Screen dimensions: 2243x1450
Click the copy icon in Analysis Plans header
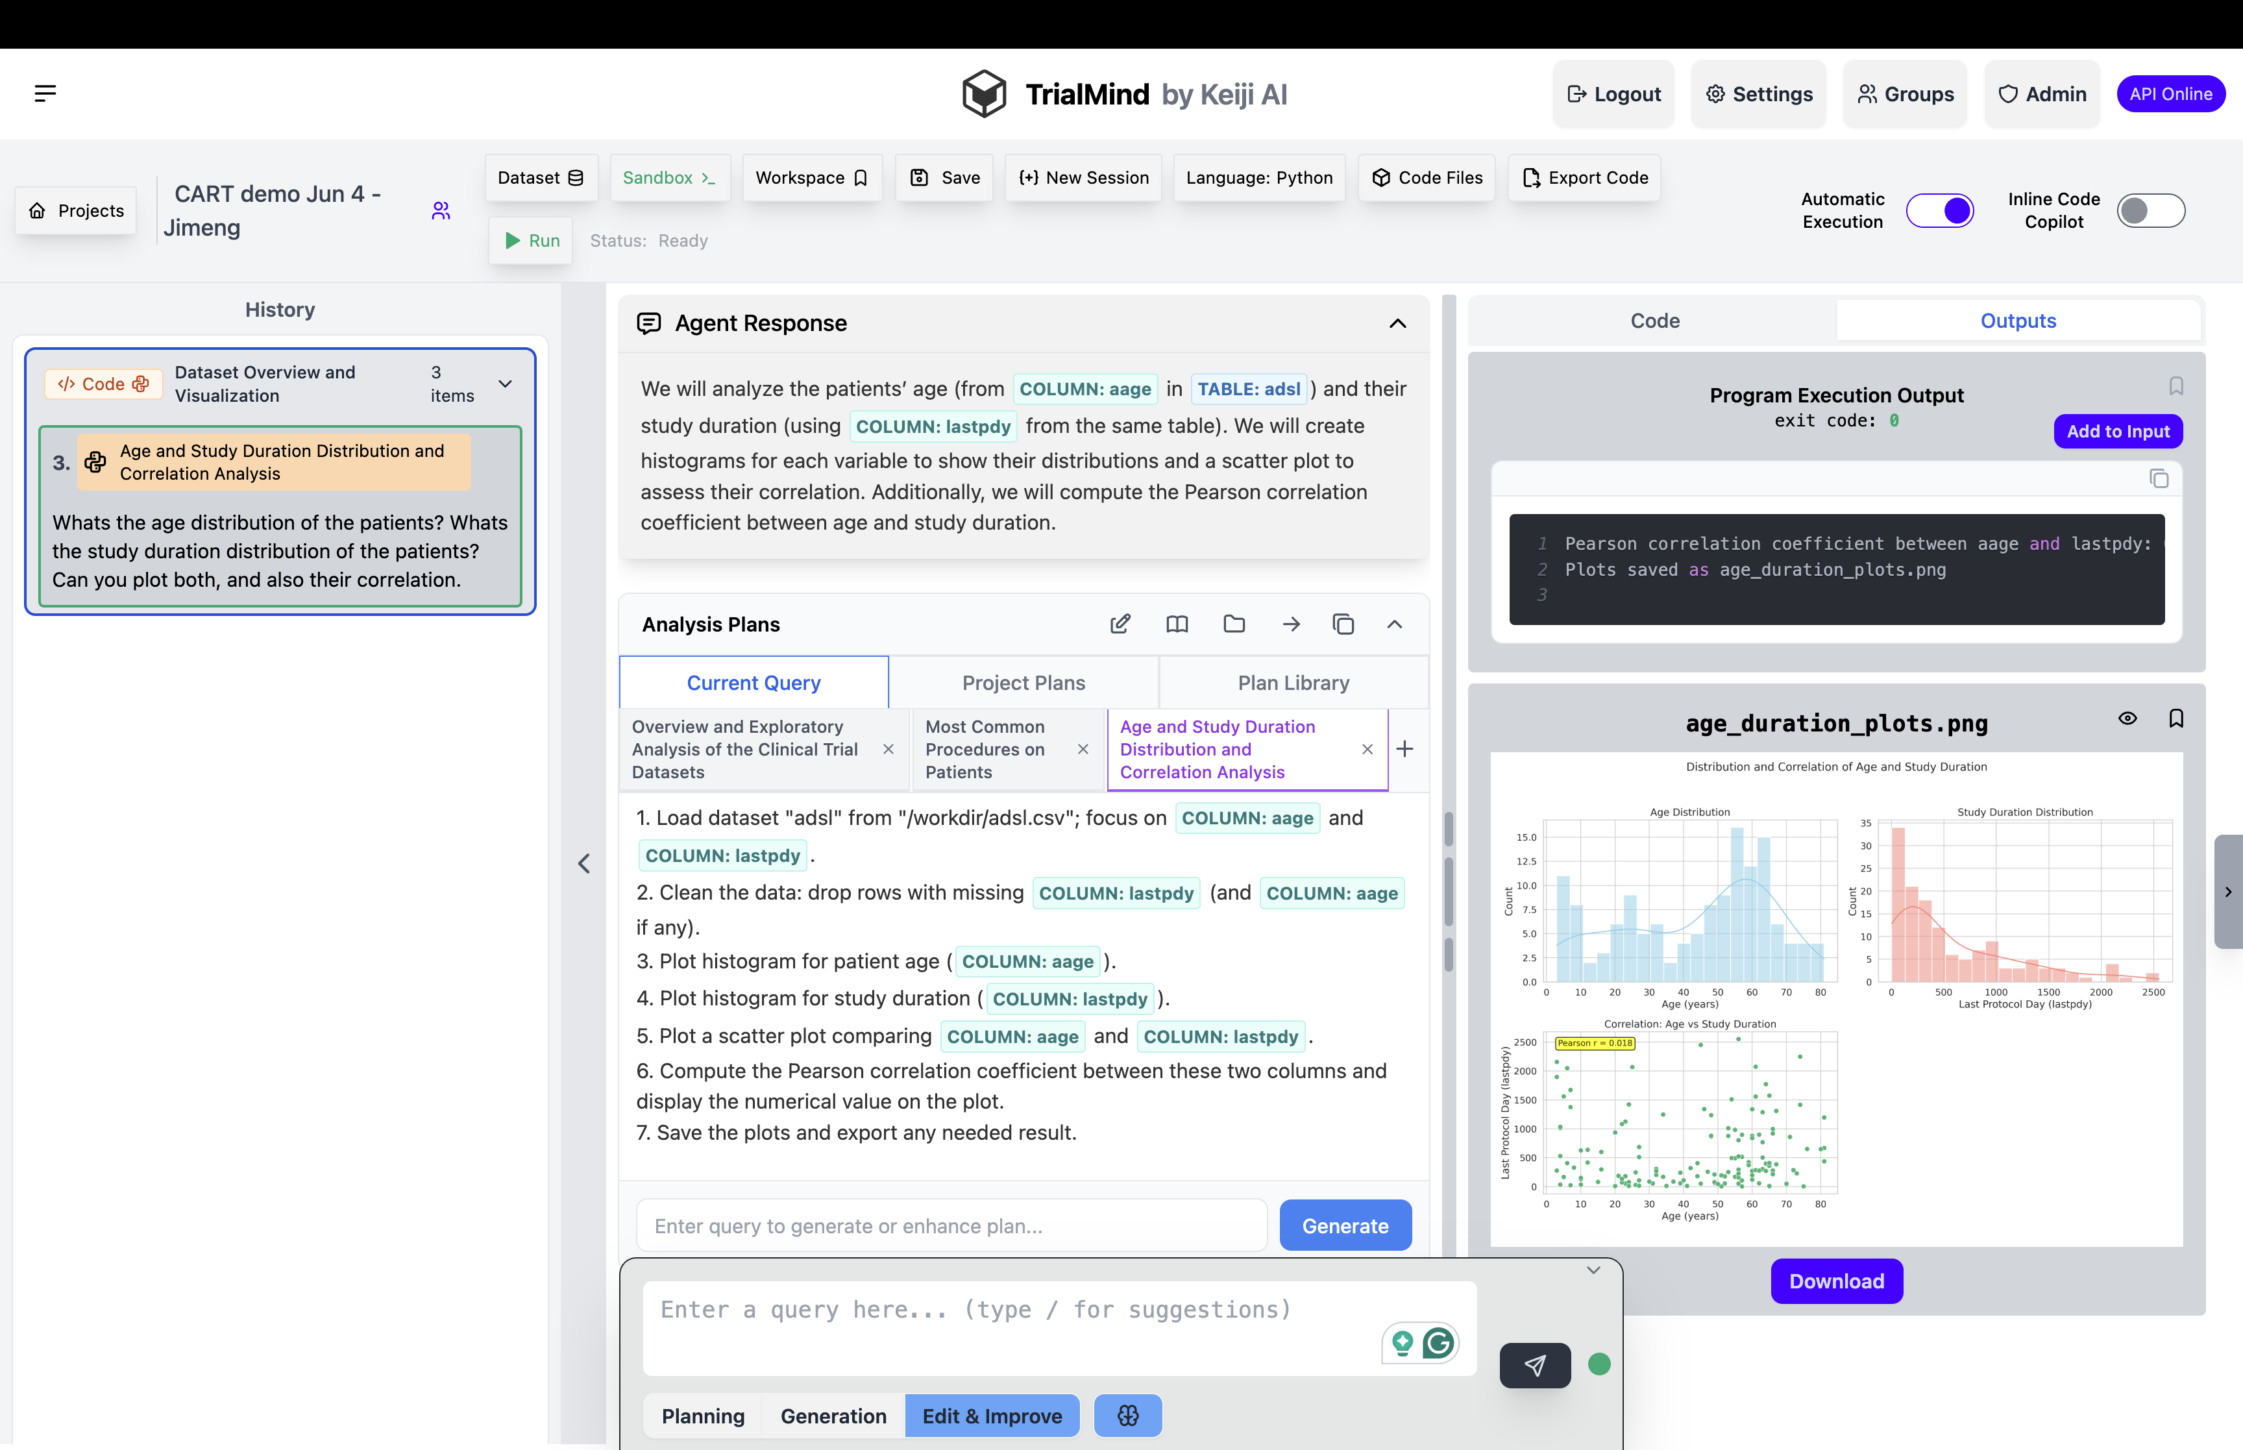coord(1343,624)
